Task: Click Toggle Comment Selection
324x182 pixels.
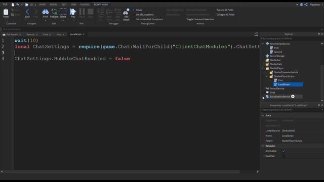Action: [200, 19]
